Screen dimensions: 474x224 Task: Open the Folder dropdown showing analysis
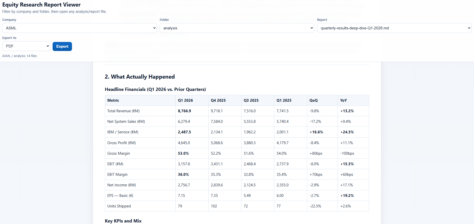coord(237,28)
